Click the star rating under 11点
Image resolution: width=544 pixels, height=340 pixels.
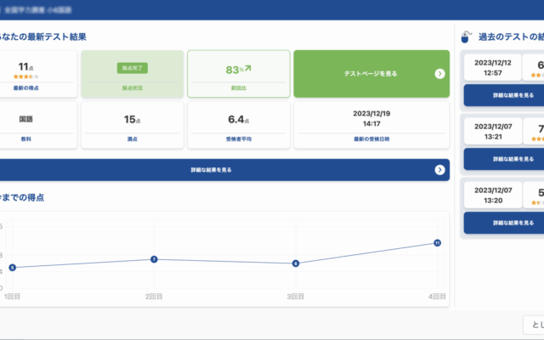[24, 76]
